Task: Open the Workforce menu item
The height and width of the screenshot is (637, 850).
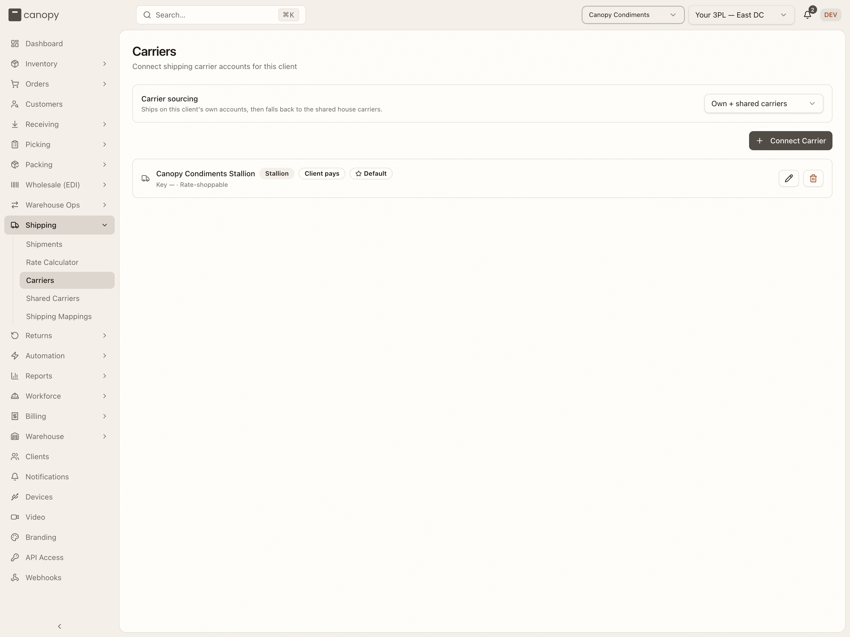Action: coord(59,396)
